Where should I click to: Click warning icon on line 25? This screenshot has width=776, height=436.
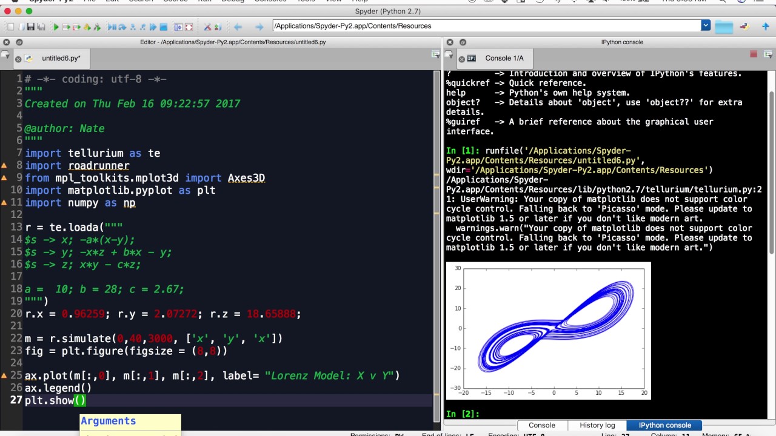pos(4,375)
